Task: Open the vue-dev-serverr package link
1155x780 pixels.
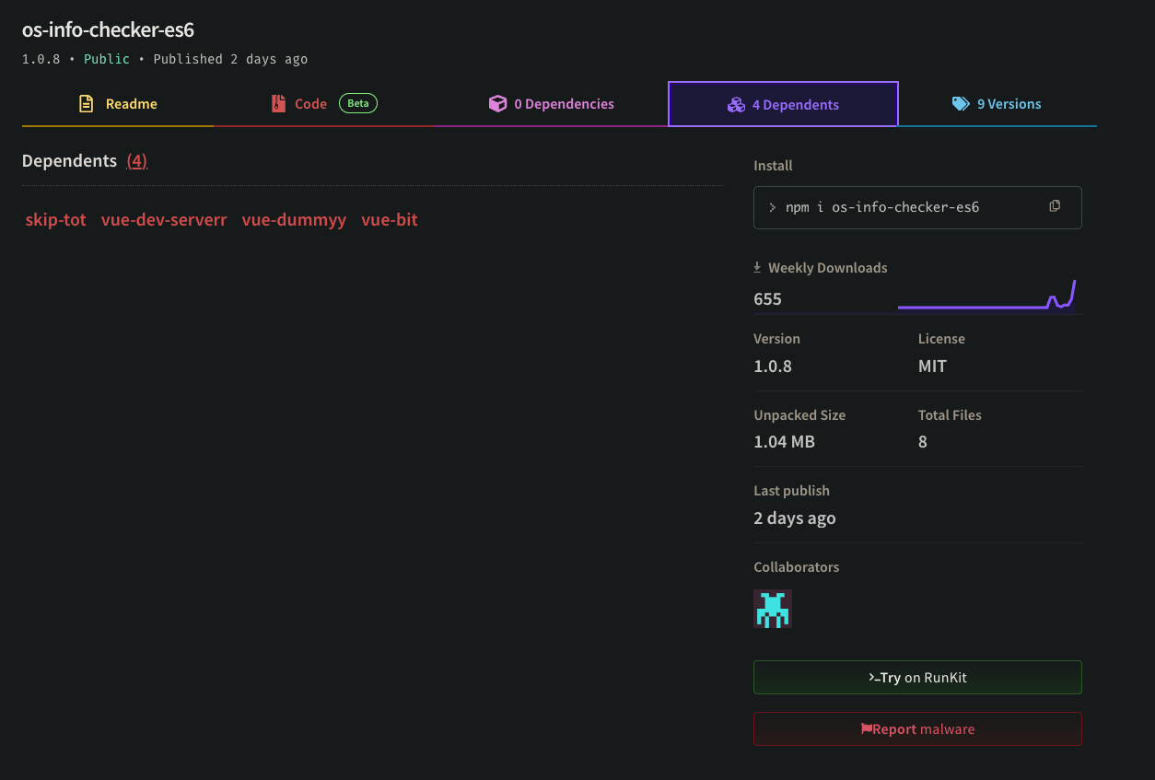Action: click(x=164, y=220)
